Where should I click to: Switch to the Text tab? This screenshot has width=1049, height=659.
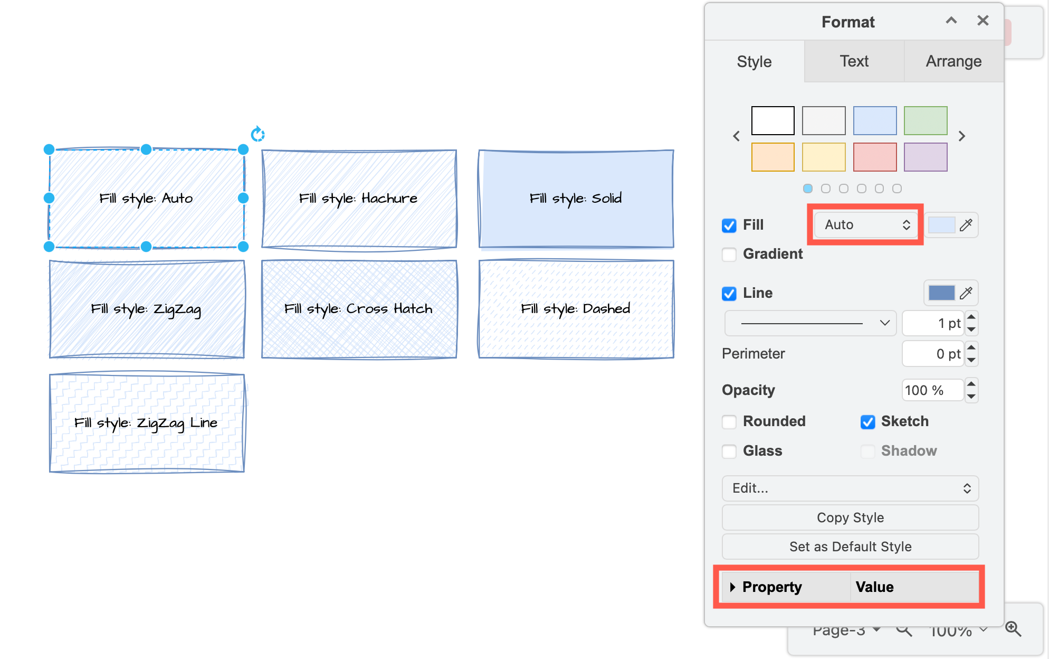[x=854, y=61]
